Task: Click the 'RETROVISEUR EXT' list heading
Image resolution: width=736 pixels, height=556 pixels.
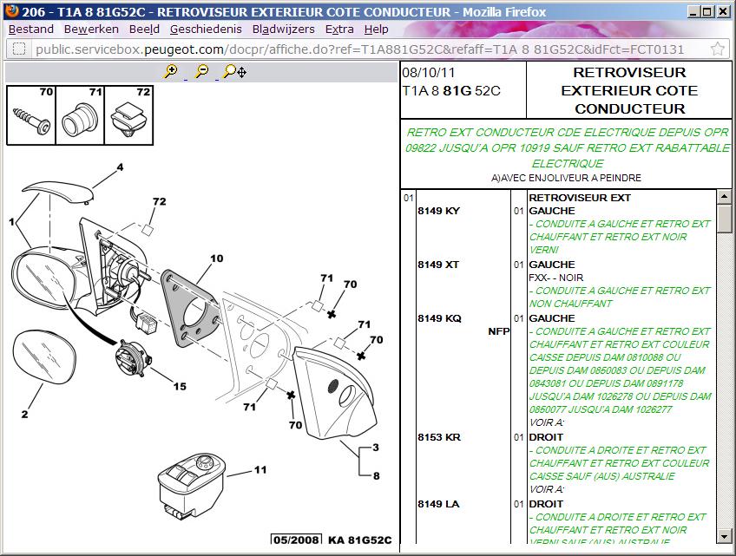Action: point(580,198)
